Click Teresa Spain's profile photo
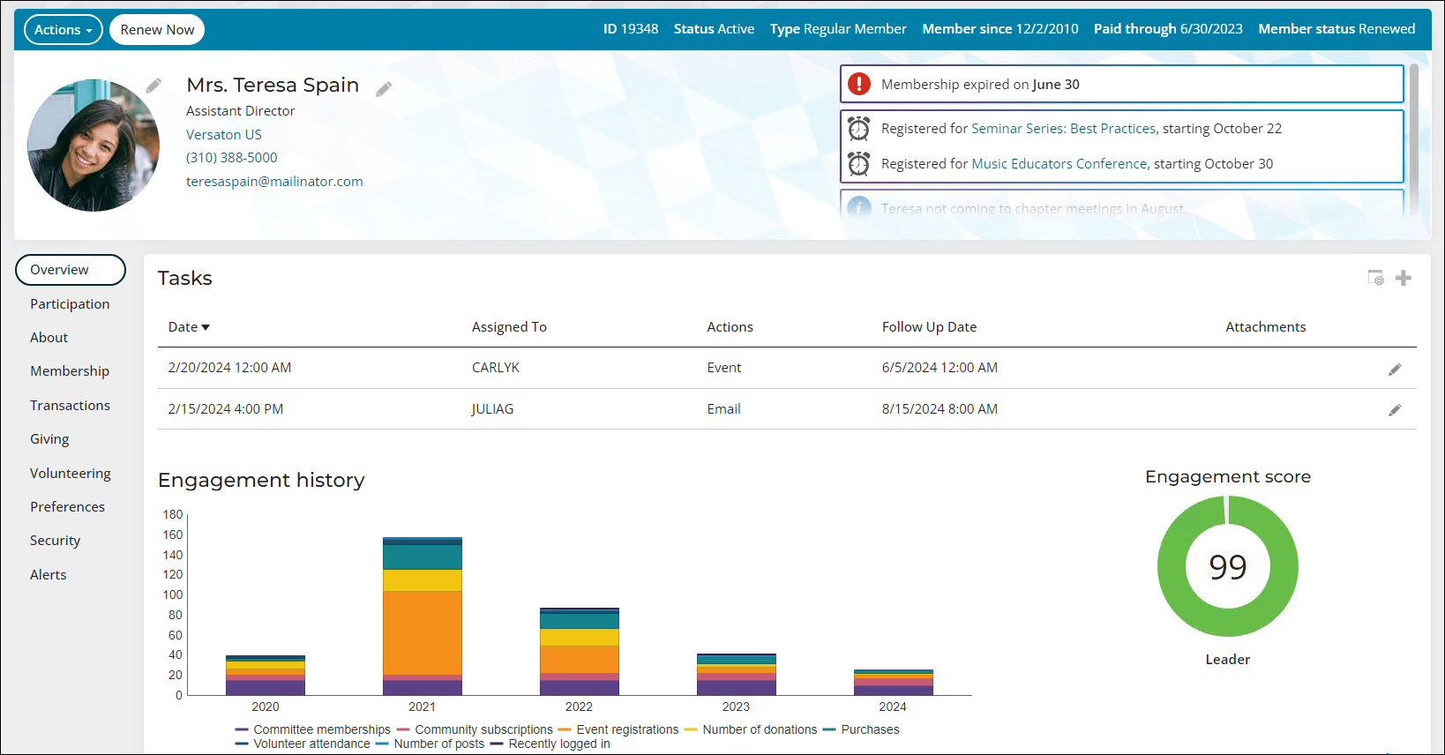 pyautogui.click(x=94, y=146)
